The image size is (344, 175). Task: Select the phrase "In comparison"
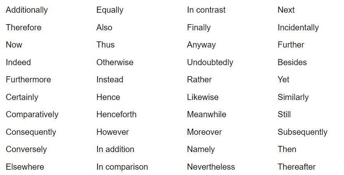tap(122, 167)
